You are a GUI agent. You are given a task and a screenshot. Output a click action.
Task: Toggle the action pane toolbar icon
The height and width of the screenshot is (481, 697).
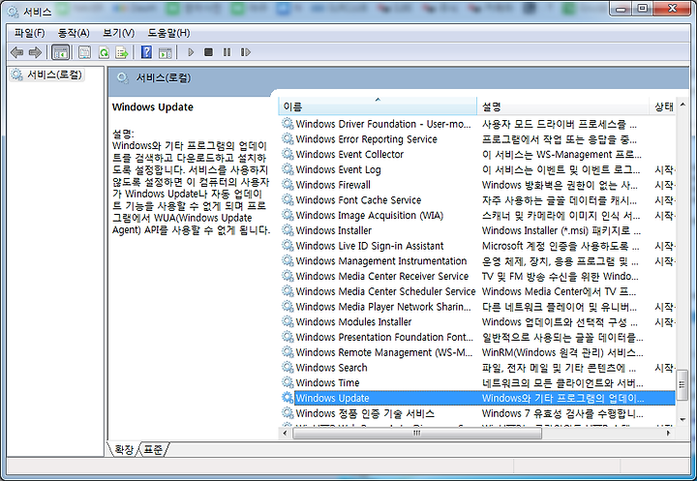pos(165,52)
